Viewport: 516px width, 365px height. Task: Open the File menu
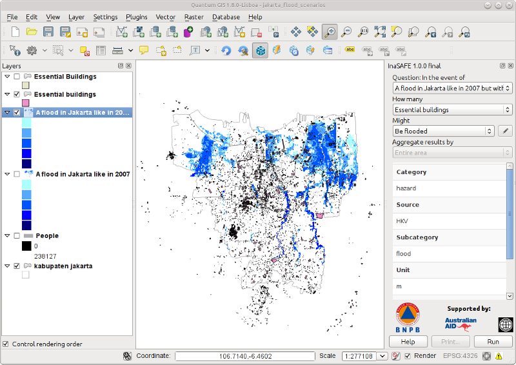point(12,17)
